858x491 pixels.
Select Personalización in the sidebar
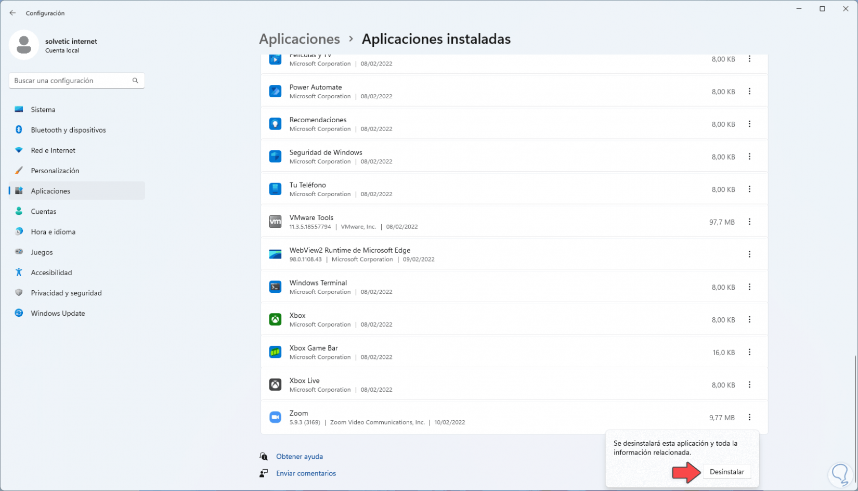click(77, 171)
